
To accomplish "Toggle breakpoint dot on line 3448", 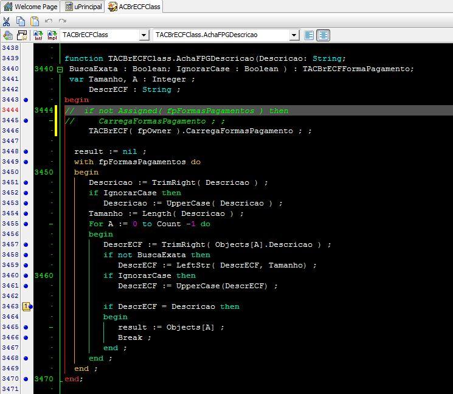I will click(26, 151).
